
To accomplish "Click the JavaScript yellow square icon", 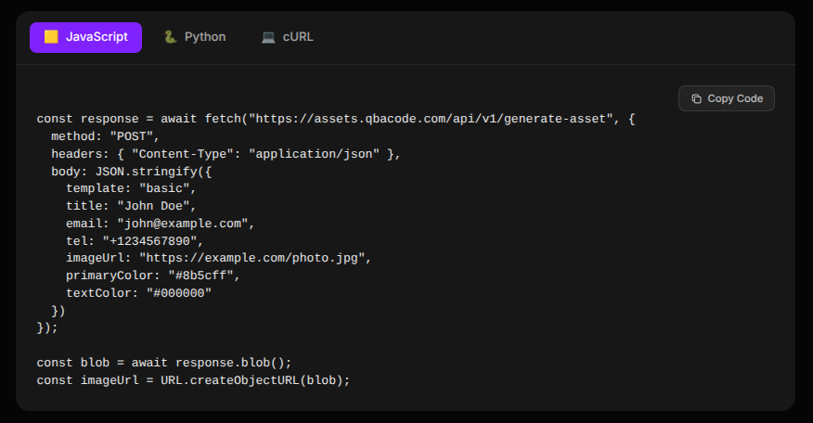I will (x=51, y=37).
